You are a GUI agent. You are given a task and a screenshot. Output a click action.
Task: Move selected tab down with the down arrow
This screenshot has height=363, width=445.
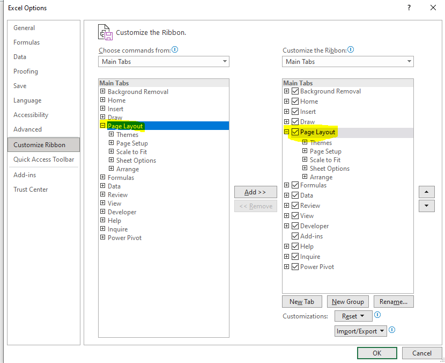point(427,206)
